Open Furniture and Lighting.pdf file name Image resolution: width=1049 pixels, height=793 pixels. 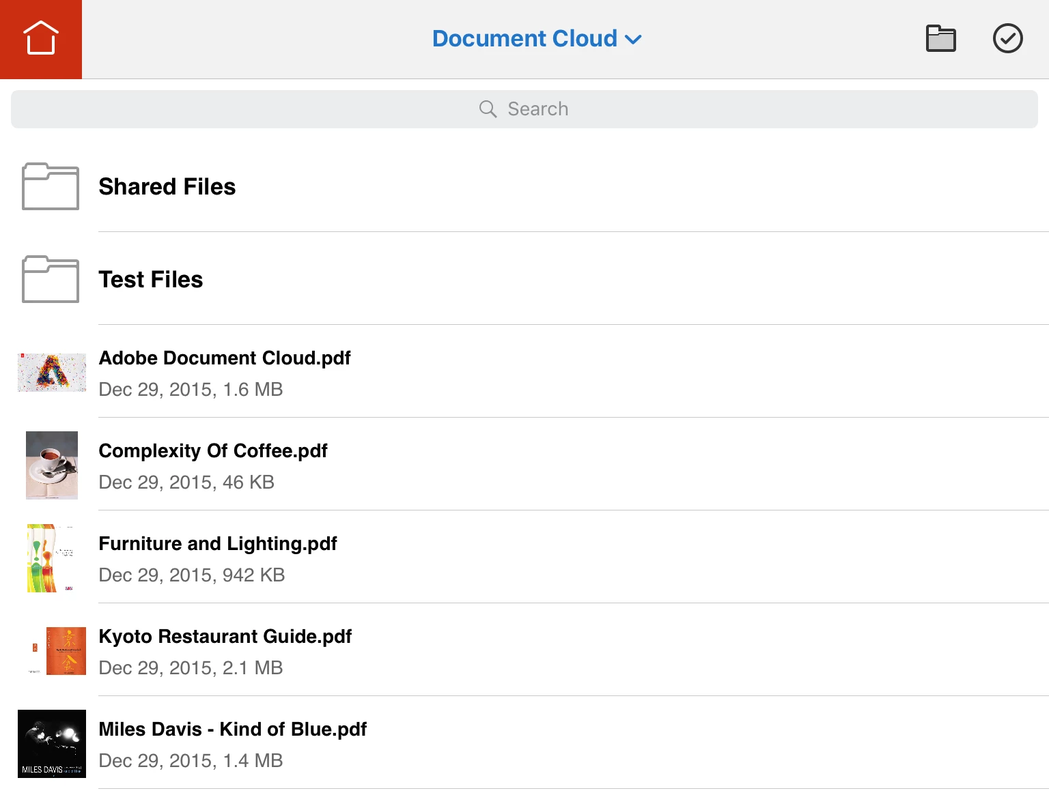(218, 544)
